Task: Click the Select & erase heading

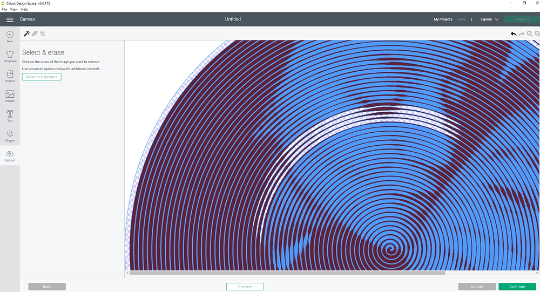Action: coord(43,52)
